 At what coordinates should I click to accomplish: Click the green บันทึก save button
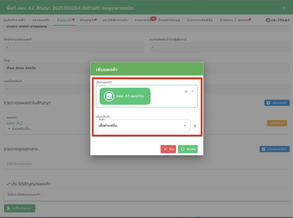click(188, 149)
